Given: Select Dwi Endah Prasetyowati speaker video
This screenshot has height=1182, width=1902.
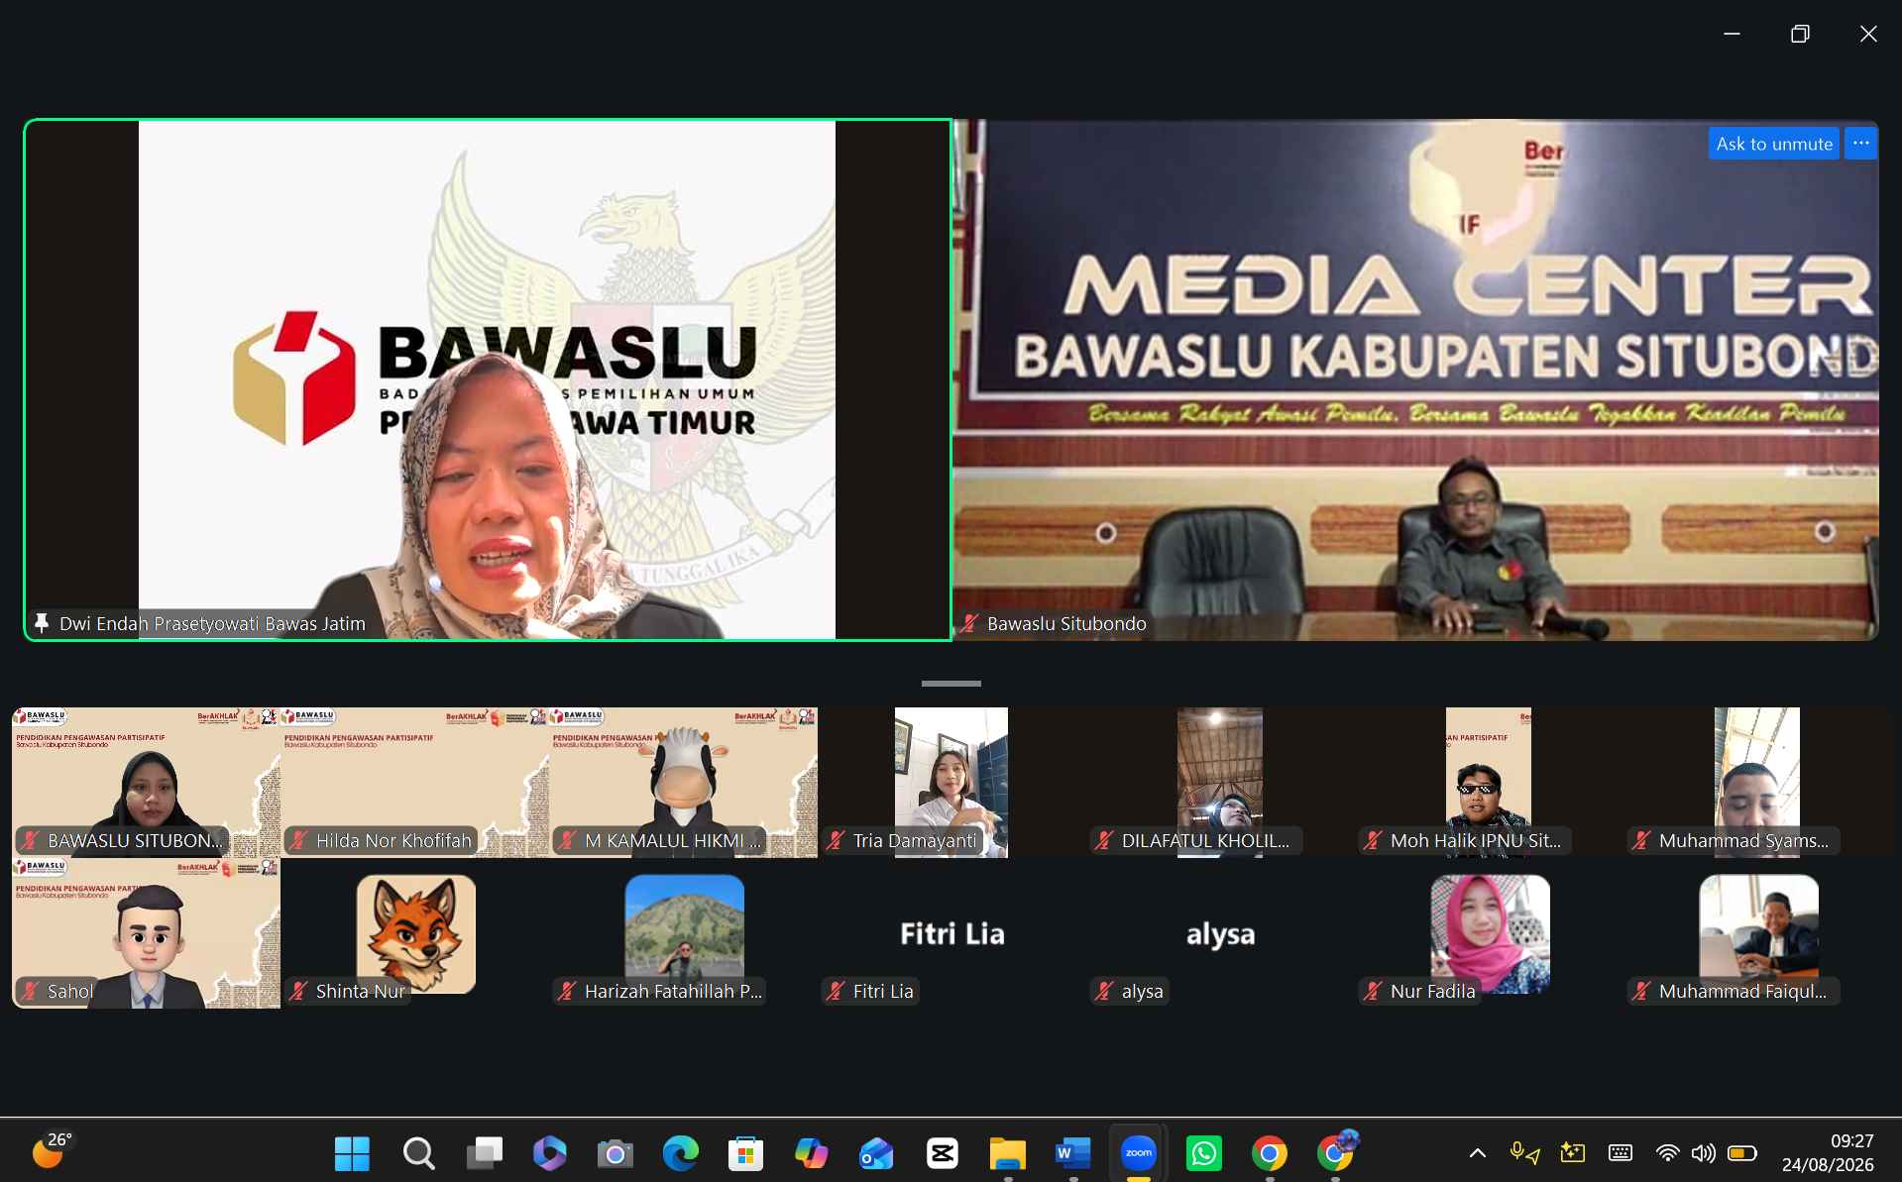Looking at the screenshot, I should (x=487, y=380).
